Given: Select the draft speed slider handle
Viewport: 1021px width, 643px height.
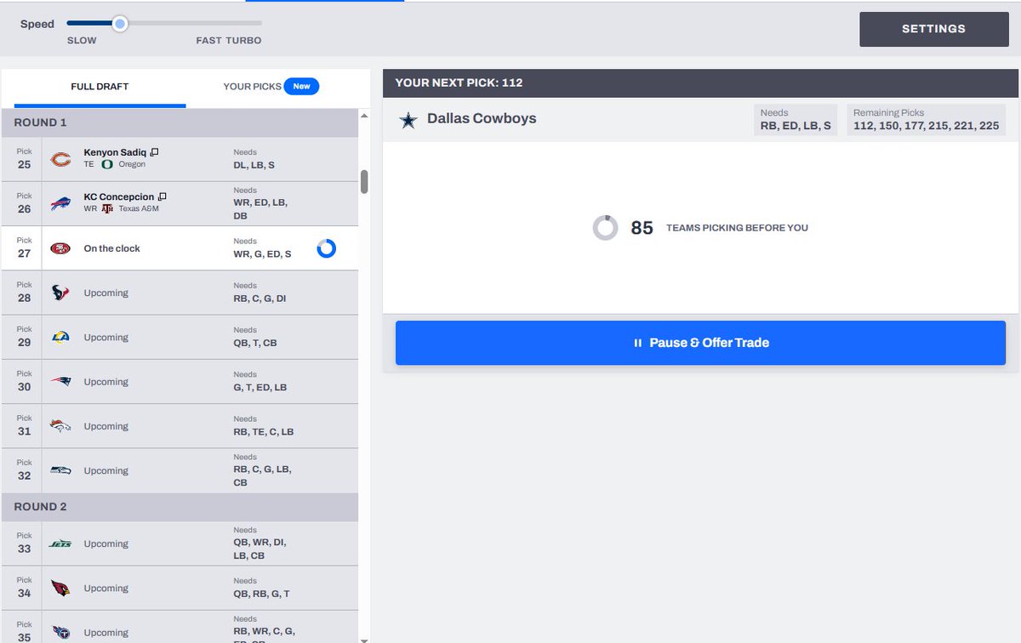Looking at the screenshot, I should (120, 24).
